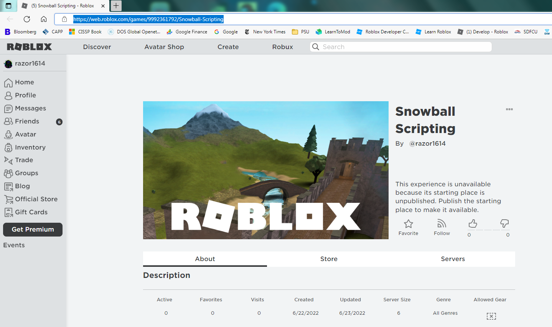Screen dimensions: 552x327
Task: Switch to the Servers tab
Action: tap(453, 259)
